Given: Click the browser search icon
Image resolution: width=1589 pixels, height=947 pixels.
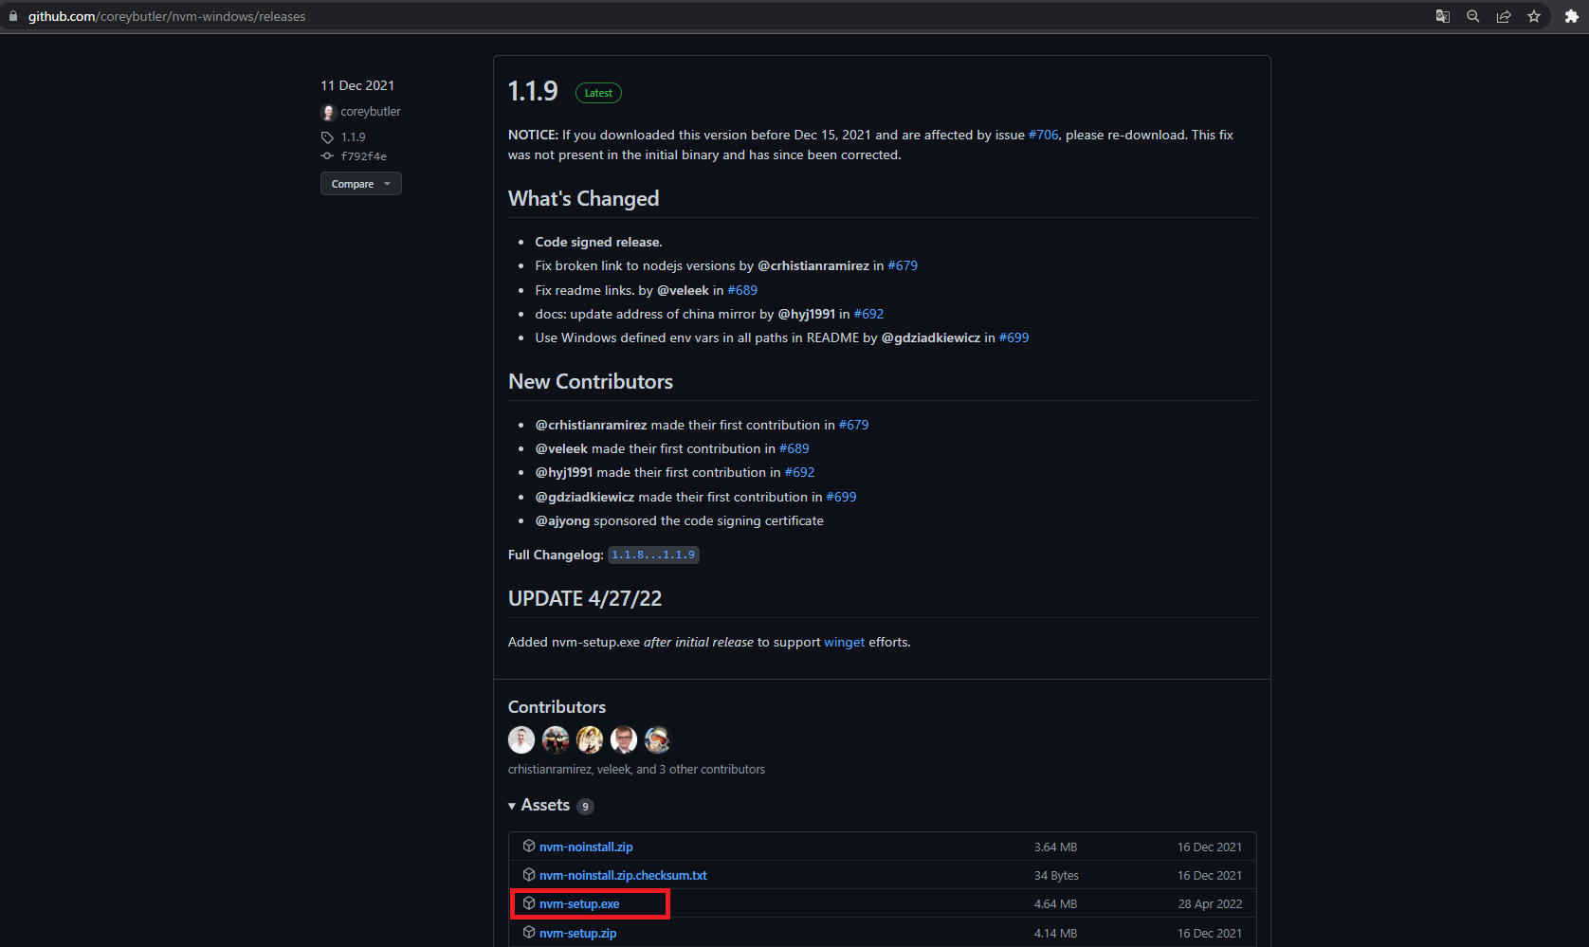Looking at the screenshot, I should pyautogui.click(x=1472, y=16).
